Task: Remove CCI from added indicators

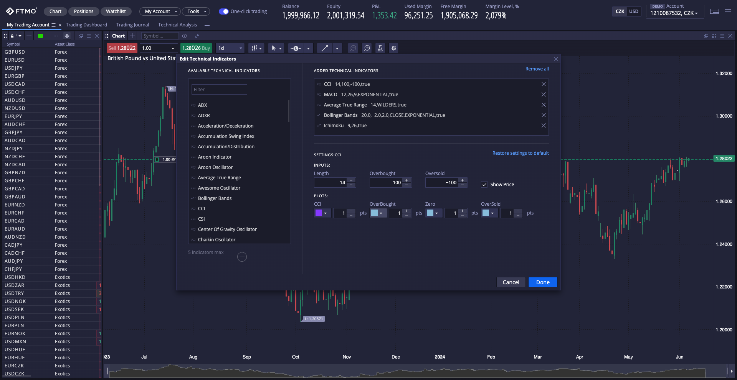Action: (544, 84)
